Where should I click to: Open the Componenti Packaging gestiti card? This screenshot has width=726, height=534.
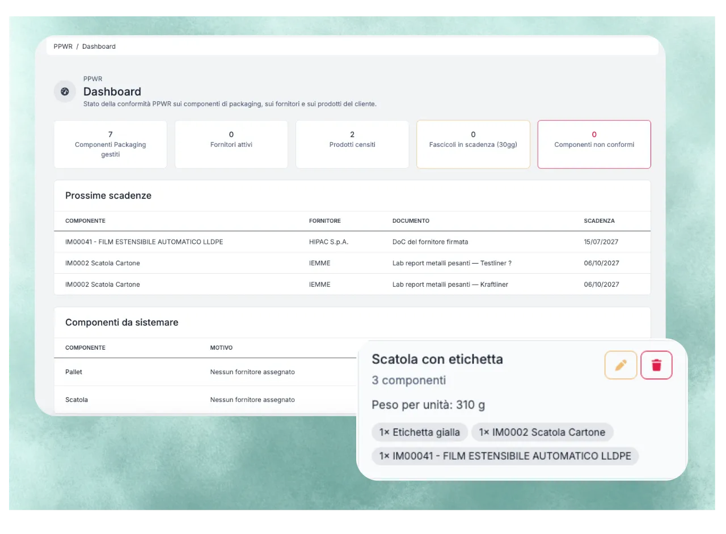(111, 144)
